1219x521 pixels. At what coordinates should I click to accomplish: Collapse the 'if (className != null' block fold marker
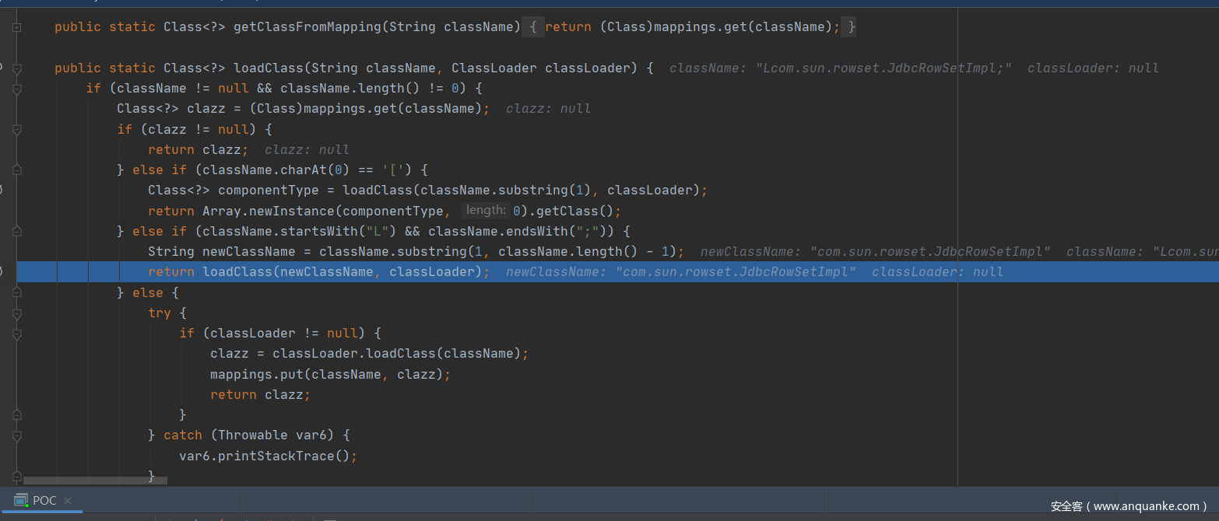16,89
